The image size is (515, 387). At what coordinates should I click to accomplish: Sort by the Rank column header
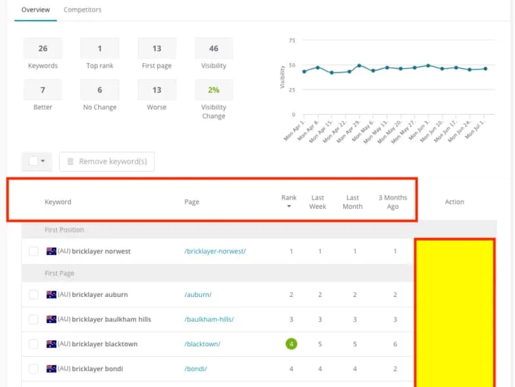tap(289, 197)
